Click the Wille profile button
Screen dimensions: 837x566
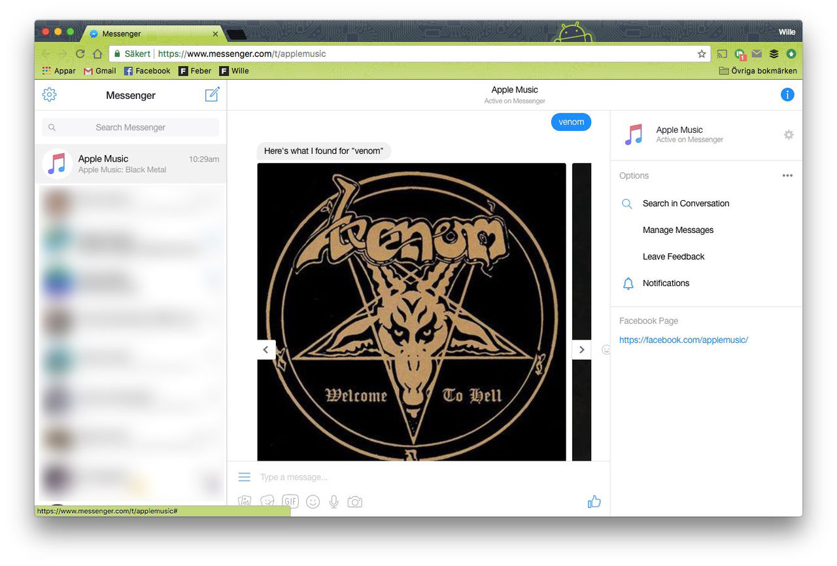787,32
